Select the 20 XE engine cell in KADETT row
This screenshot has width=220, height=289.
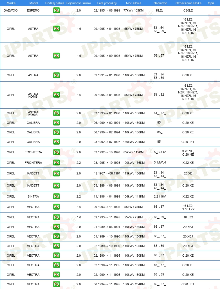pos(188,173)
